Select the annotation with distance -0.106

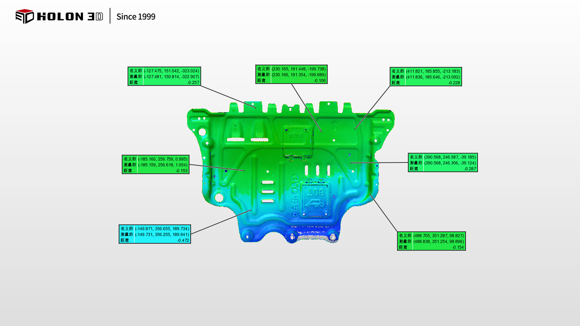tap(291, 74)
